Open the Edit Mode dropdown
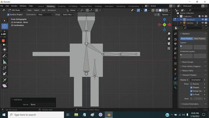209x118 pixels. [17, 10]
